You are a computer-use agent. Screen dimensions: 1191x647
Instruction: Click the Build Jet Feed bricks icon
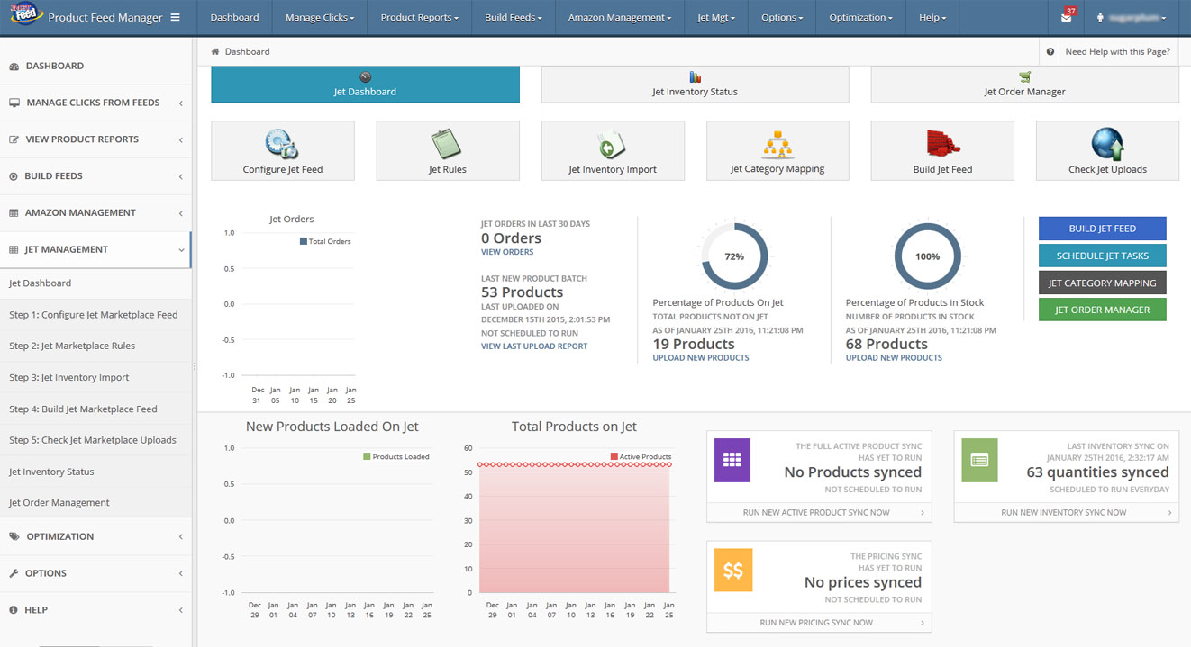(942, 144)
